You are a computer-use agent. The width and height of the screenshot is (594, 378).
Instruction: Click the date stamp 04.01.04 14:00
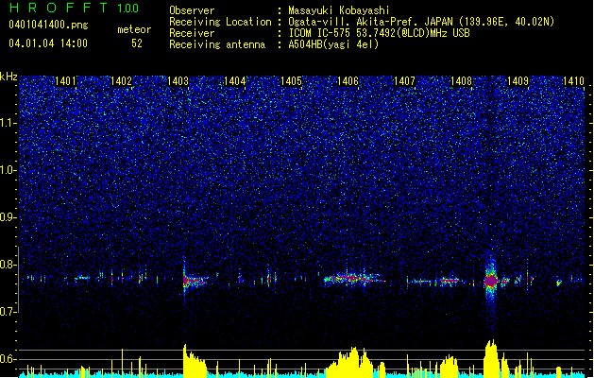pyautogui.click(x=48, y=43)
